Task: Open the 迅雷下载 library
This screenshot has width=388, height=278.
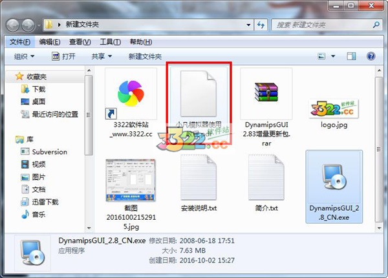Action: pyautogui.click(x=45, y=202)
